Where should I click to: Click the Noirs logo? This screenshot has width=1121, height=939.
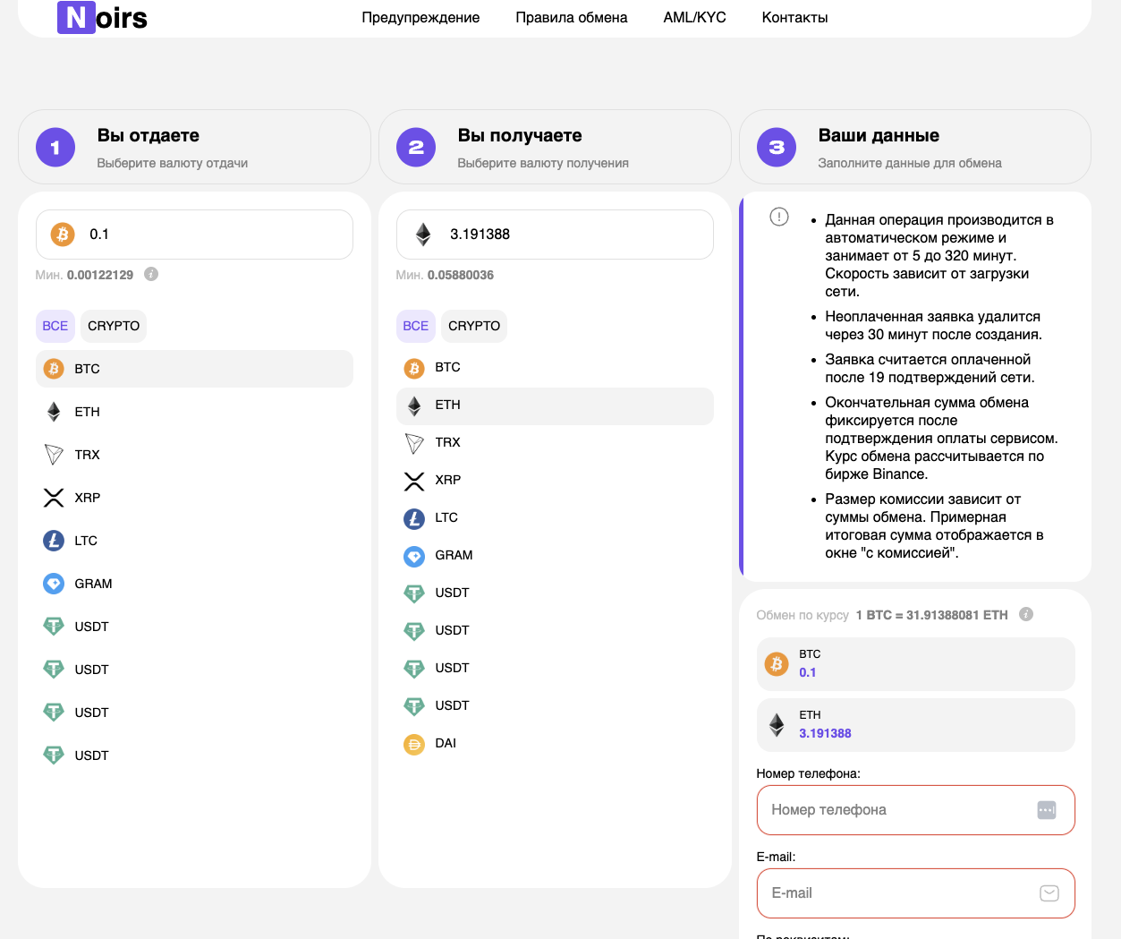click(102, 17)
